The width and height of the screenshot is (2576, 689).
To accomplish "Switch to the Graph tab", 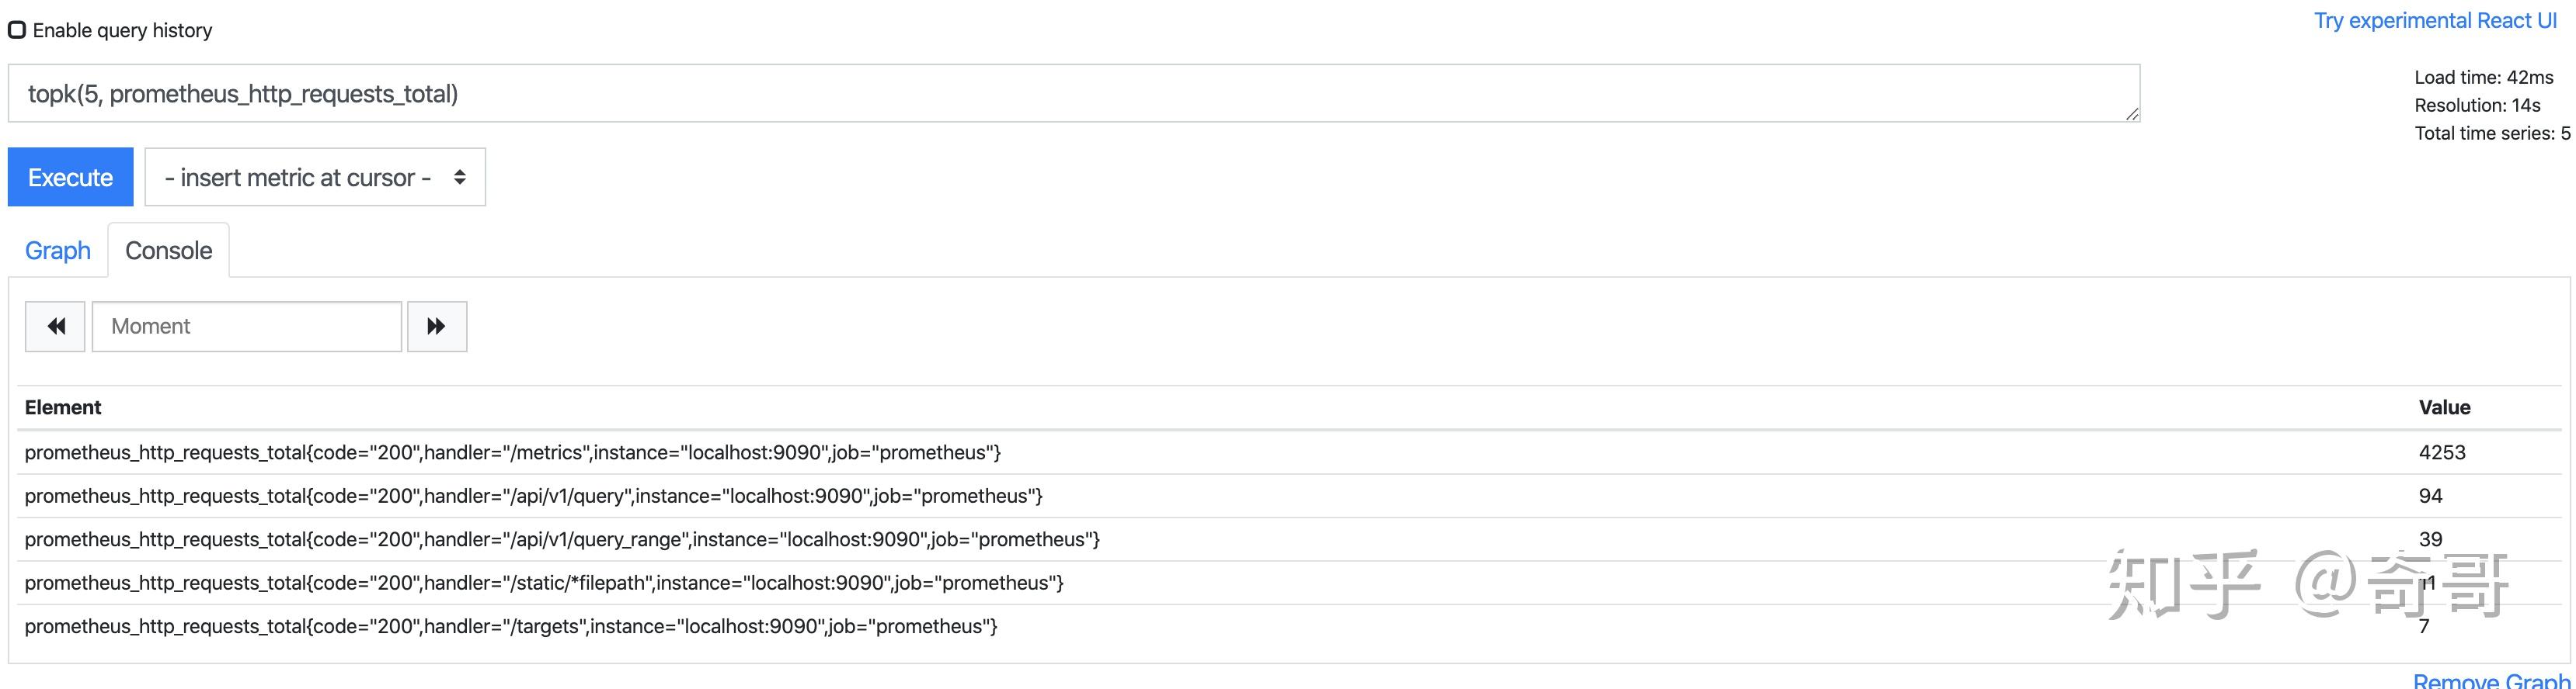I will pyautogui.click(x=57, y=250).
